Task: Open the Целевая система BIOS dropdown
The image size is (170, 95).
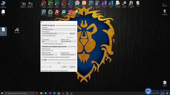Action: (68, 41)
